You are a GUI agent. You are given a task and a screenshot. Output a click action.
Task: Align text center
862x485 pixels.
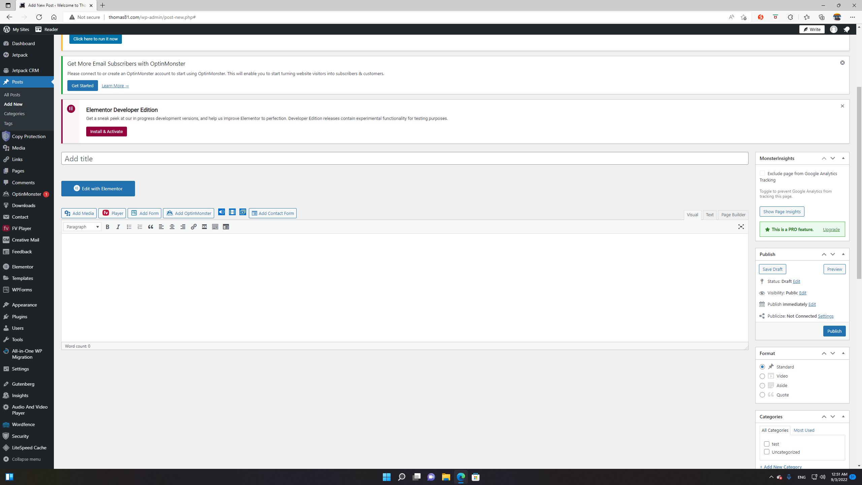(x=172, y=227)
